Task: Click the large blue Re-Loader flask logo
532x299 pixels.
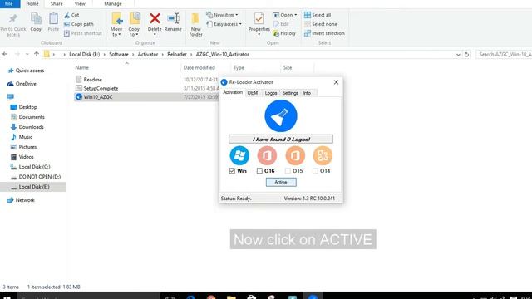Action: (x=281, y=116)
